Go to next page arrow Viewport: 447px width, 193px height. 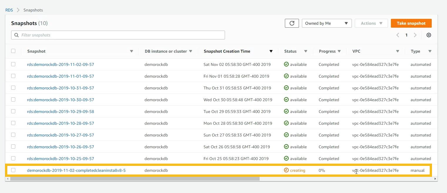(415, 35)
